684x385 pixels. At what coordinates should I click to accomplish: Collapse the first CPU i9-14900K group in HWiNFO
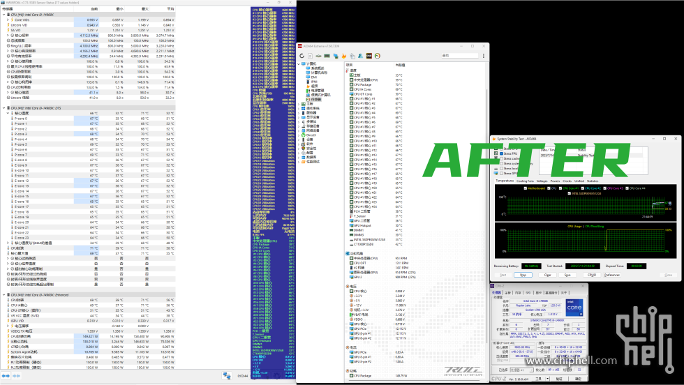pyautogui.click(x=4, y=15)
